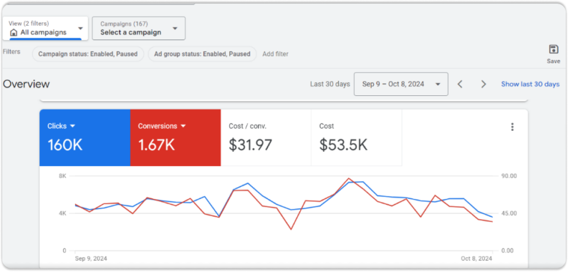The width and height of the screenshot is (568, 272).
Task: Click the home icon beside All campaigns
Action: [14, 33]
